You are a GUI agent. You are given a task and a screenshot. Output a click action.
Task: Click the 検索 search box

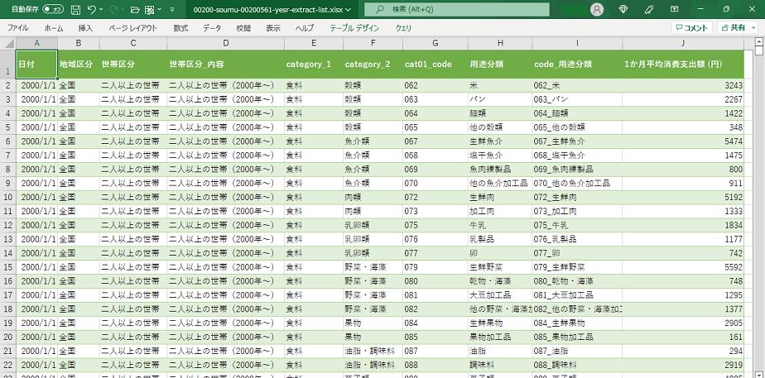(x=456, y=9)
